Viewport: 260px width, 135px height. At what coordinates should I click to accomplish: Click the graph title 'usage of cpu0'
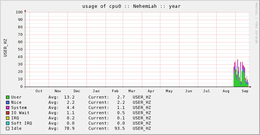[x=102, y=6]
